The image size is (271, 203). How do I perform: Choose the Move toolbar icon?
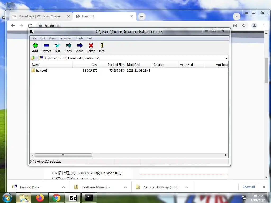pos(79,48)
